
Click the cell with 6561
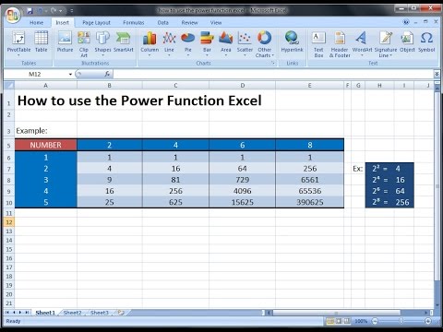click(x=310, y=180)
